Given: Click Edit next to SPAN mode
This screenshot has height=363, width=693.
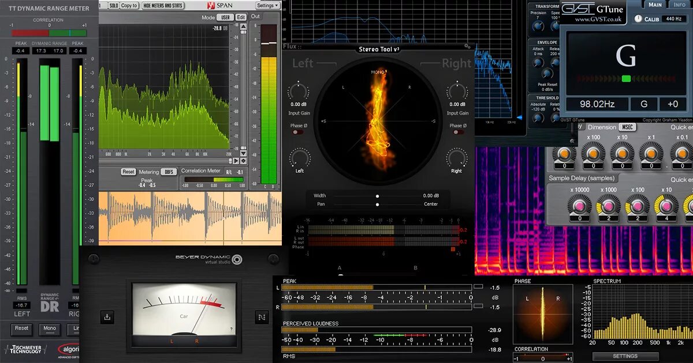Looking at the screenshot, I should tap(241, 17).
